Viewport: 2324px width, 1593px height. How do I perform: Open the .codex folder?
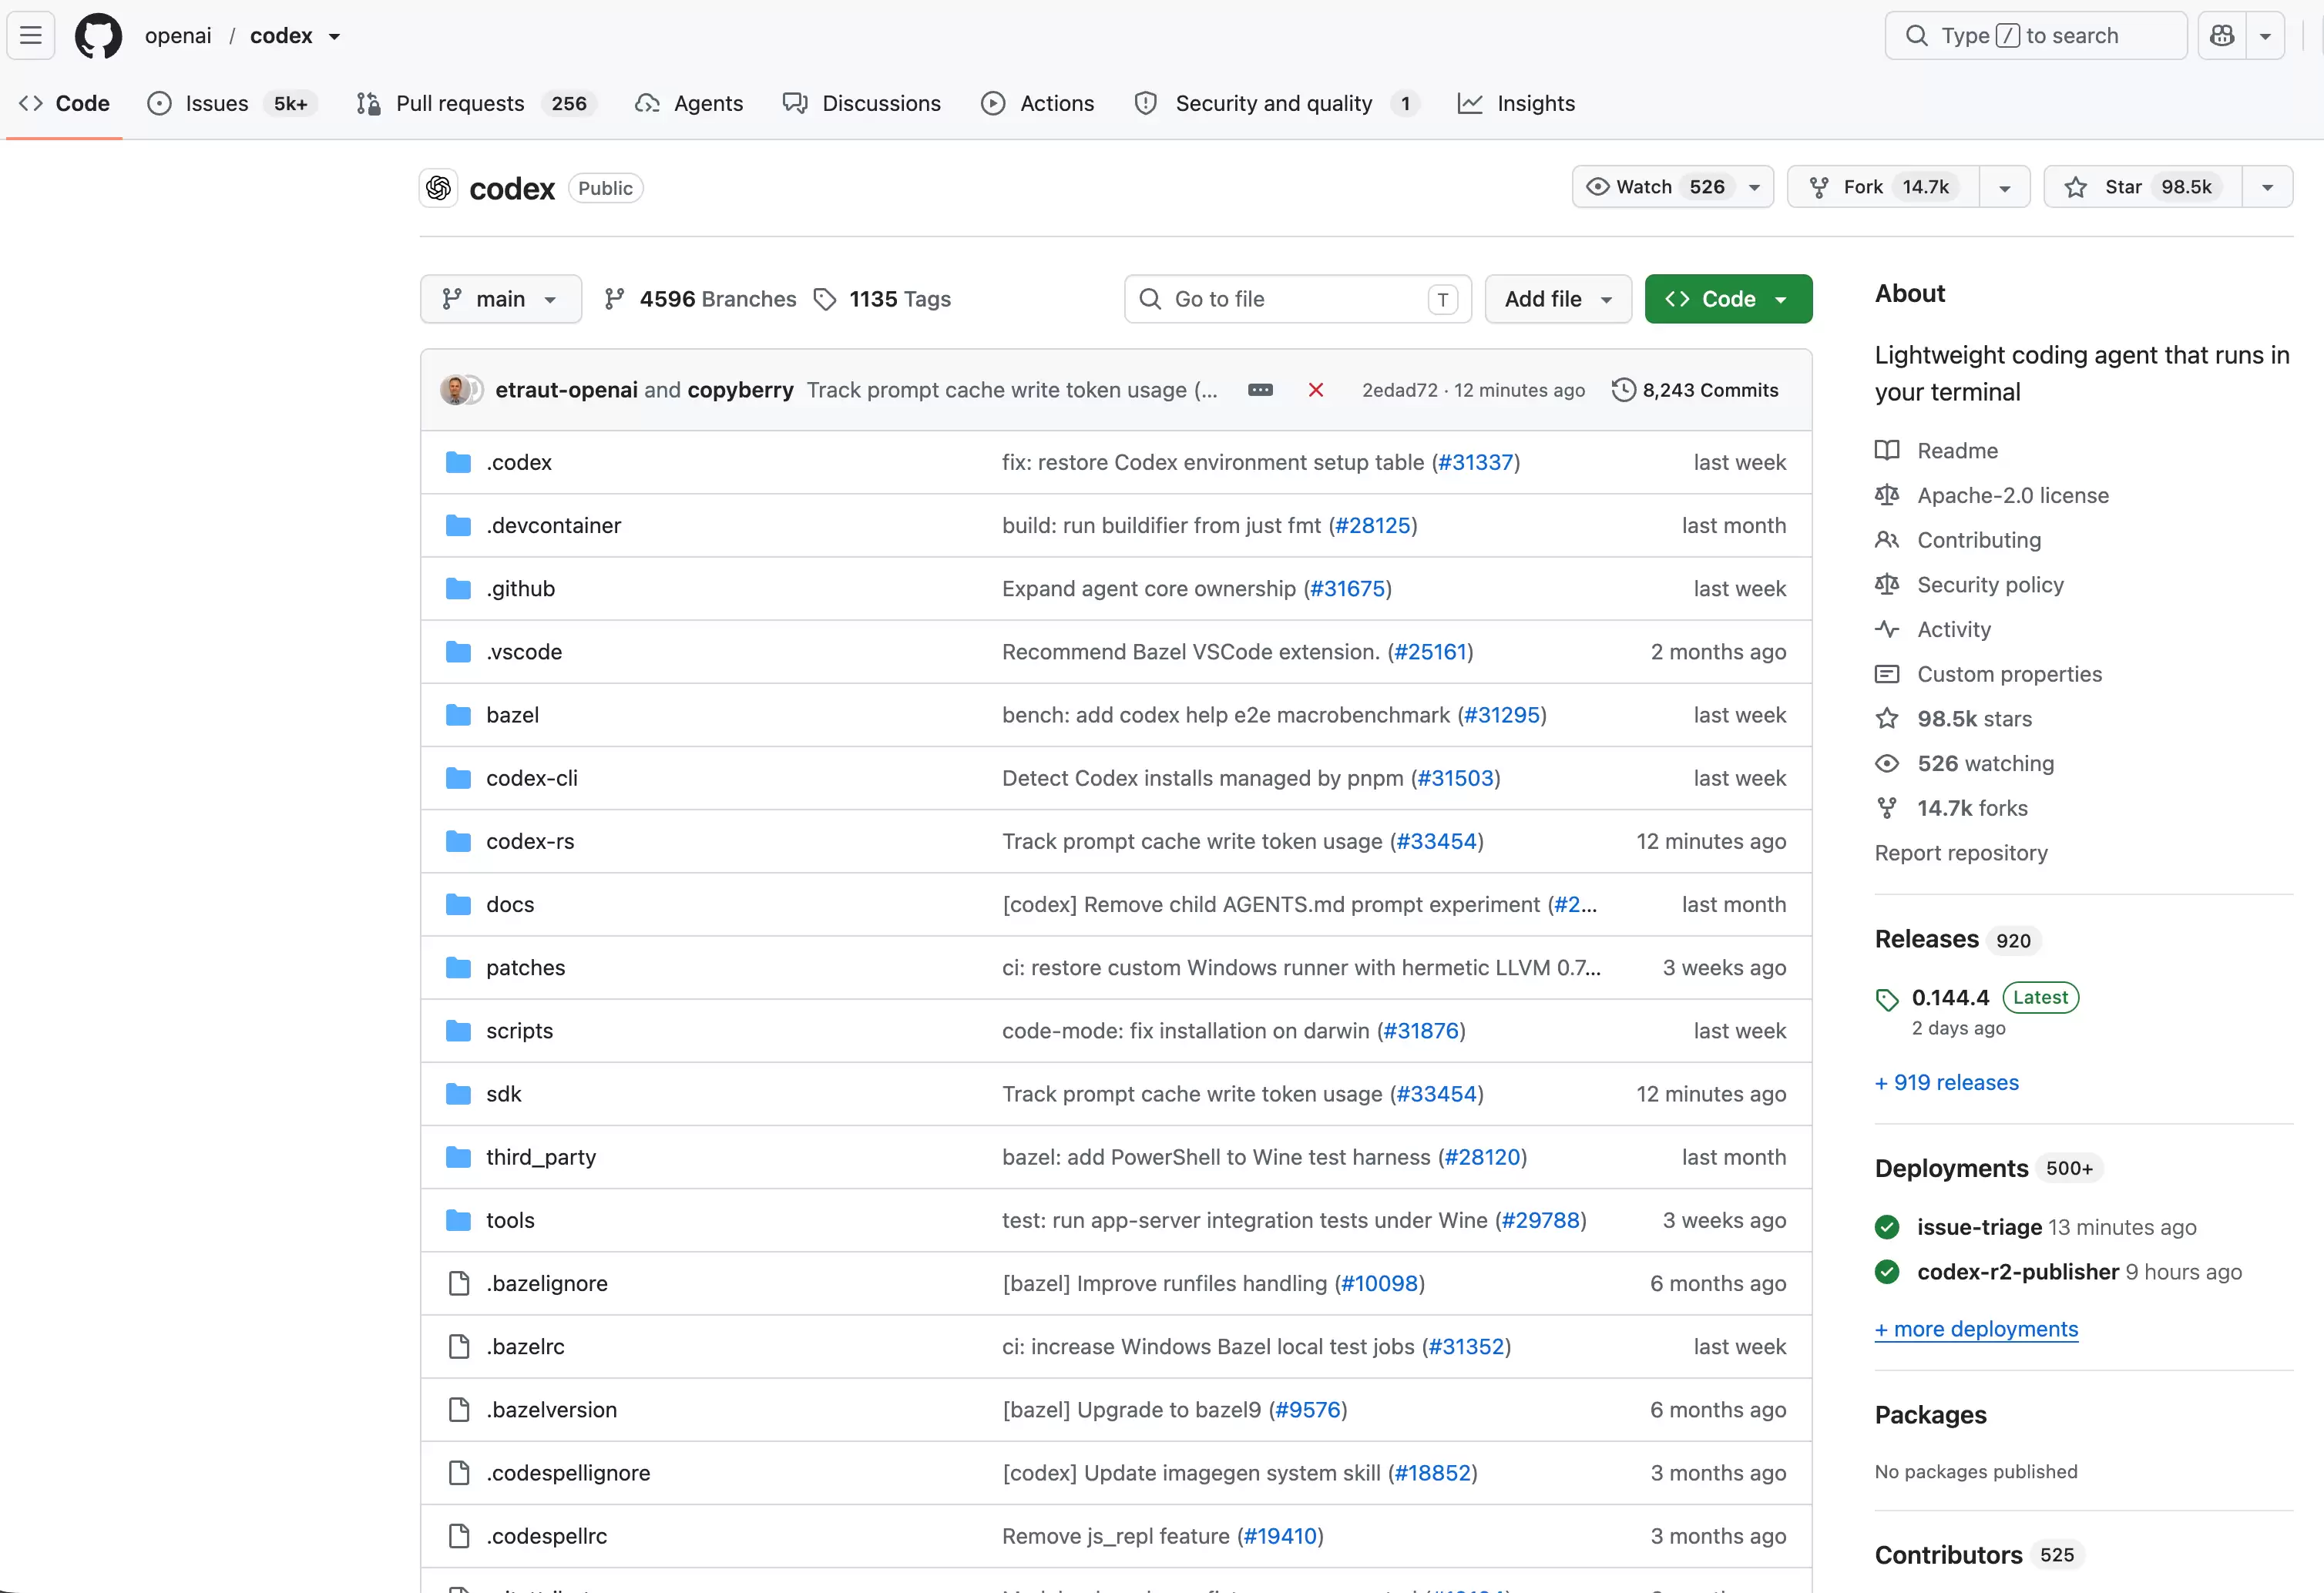coord(519,461)
